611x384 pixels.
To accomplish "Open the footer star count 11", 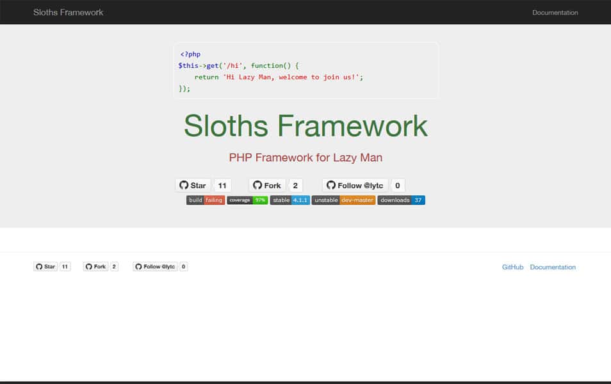I will point(65,267).
